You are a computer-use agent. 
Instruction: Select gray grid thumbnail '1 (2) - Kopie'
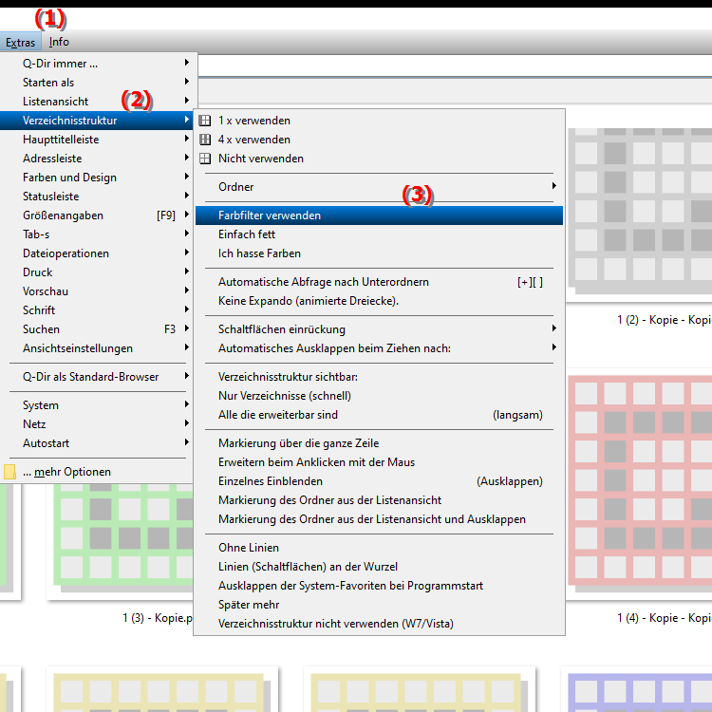point(639,211)
